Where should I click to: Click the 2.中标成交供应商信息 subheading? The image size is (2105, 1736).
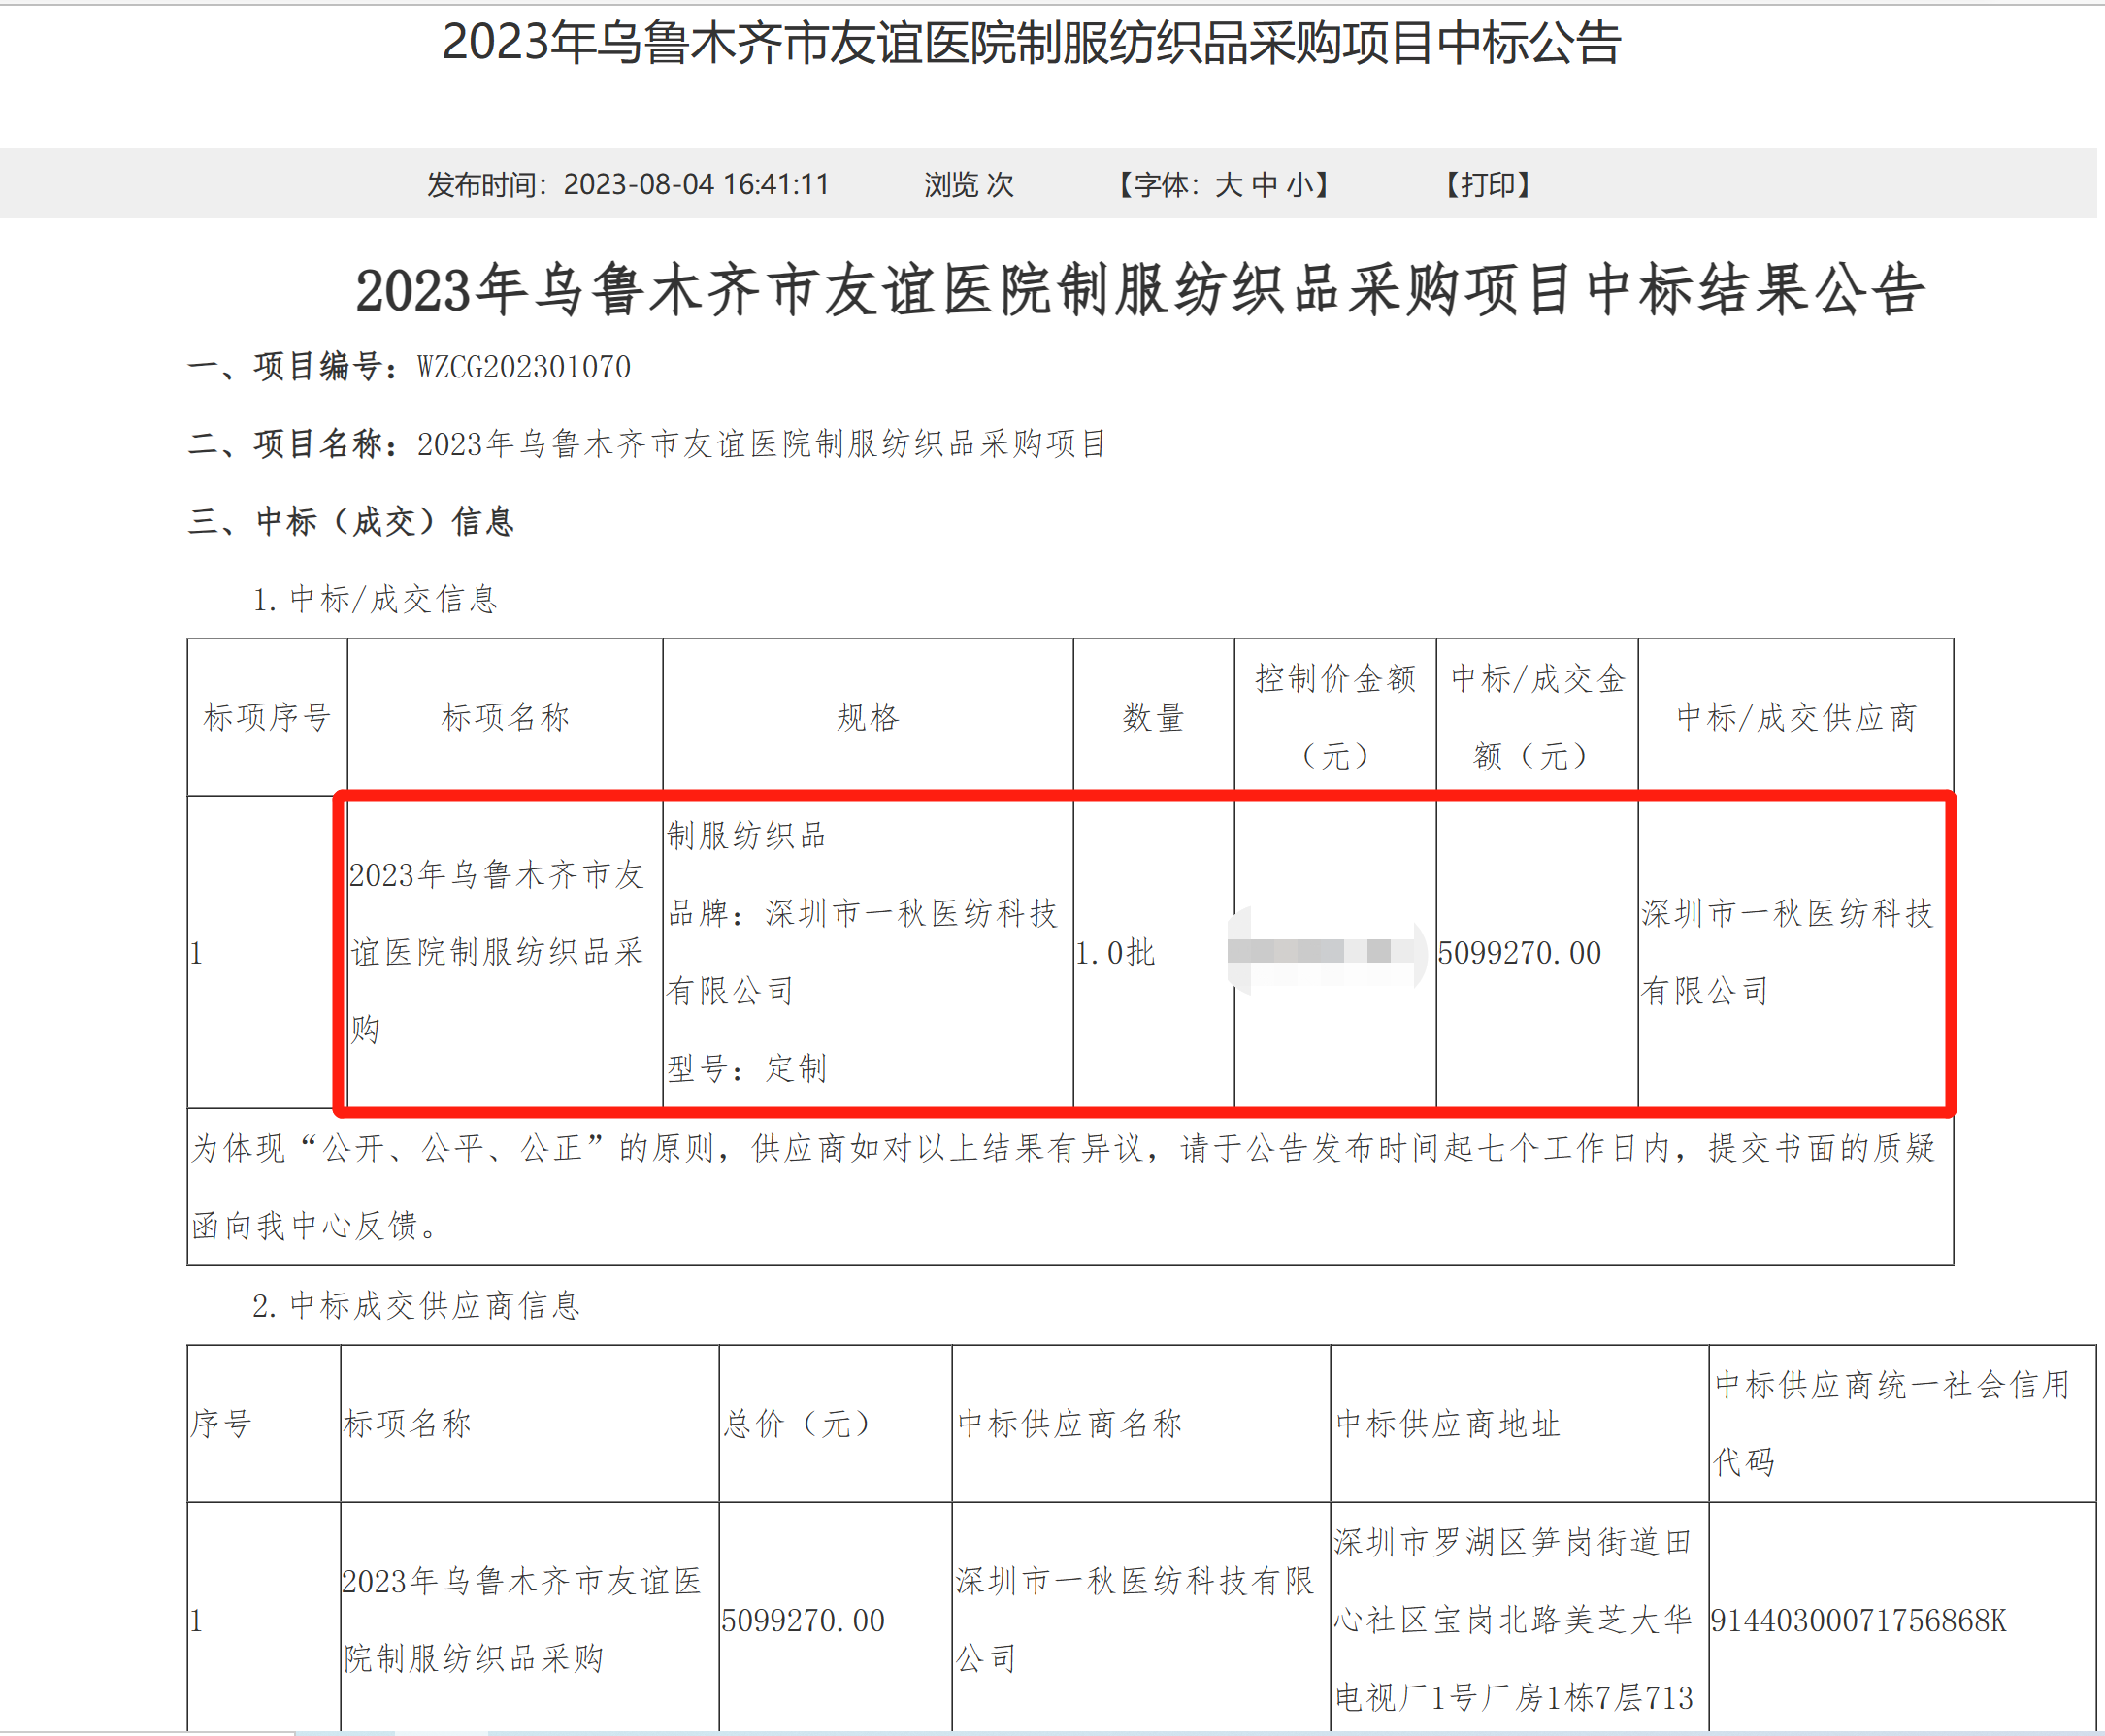pos(416,1305)
